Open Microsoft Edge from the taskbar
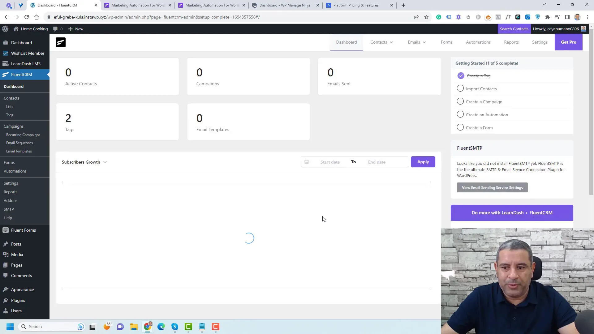This screenshot has height=334, width=594. point(161,327)
